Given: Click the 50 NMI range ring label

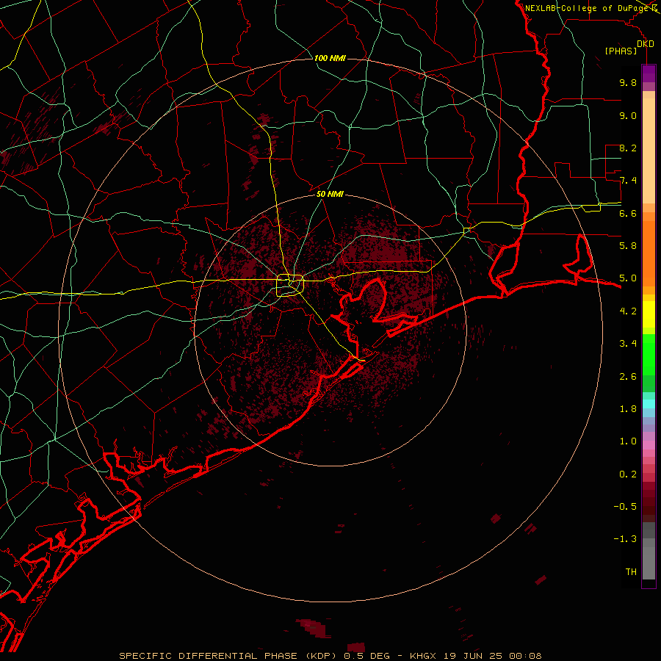Looking at the screenshot, I should tap(330, 194).
